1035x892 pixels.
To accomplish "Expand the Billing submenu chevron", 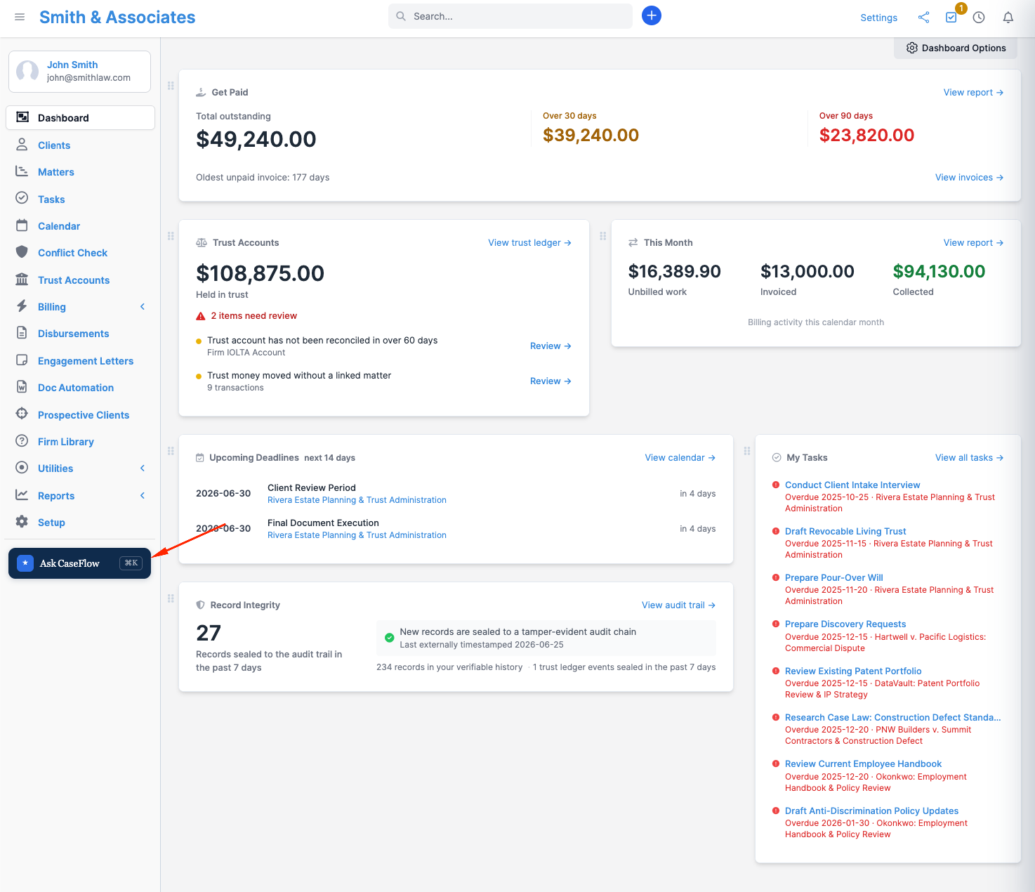I will (143, 307).
